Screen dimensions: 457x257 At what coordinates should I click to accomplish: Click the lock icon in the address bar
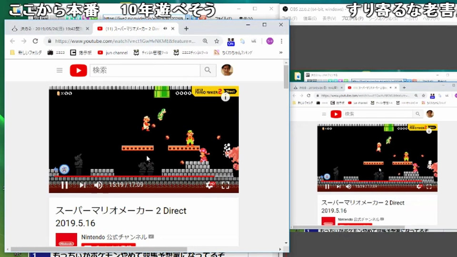pos(49,41)
